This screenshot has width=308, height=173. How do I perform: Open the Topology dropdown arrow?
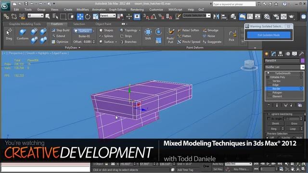tap(140, 30)
